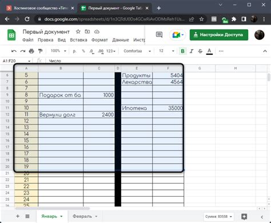Select the cell with value 2400
Image resolution: width=271 pixels, height=223 pixels.
coord(99,114)
